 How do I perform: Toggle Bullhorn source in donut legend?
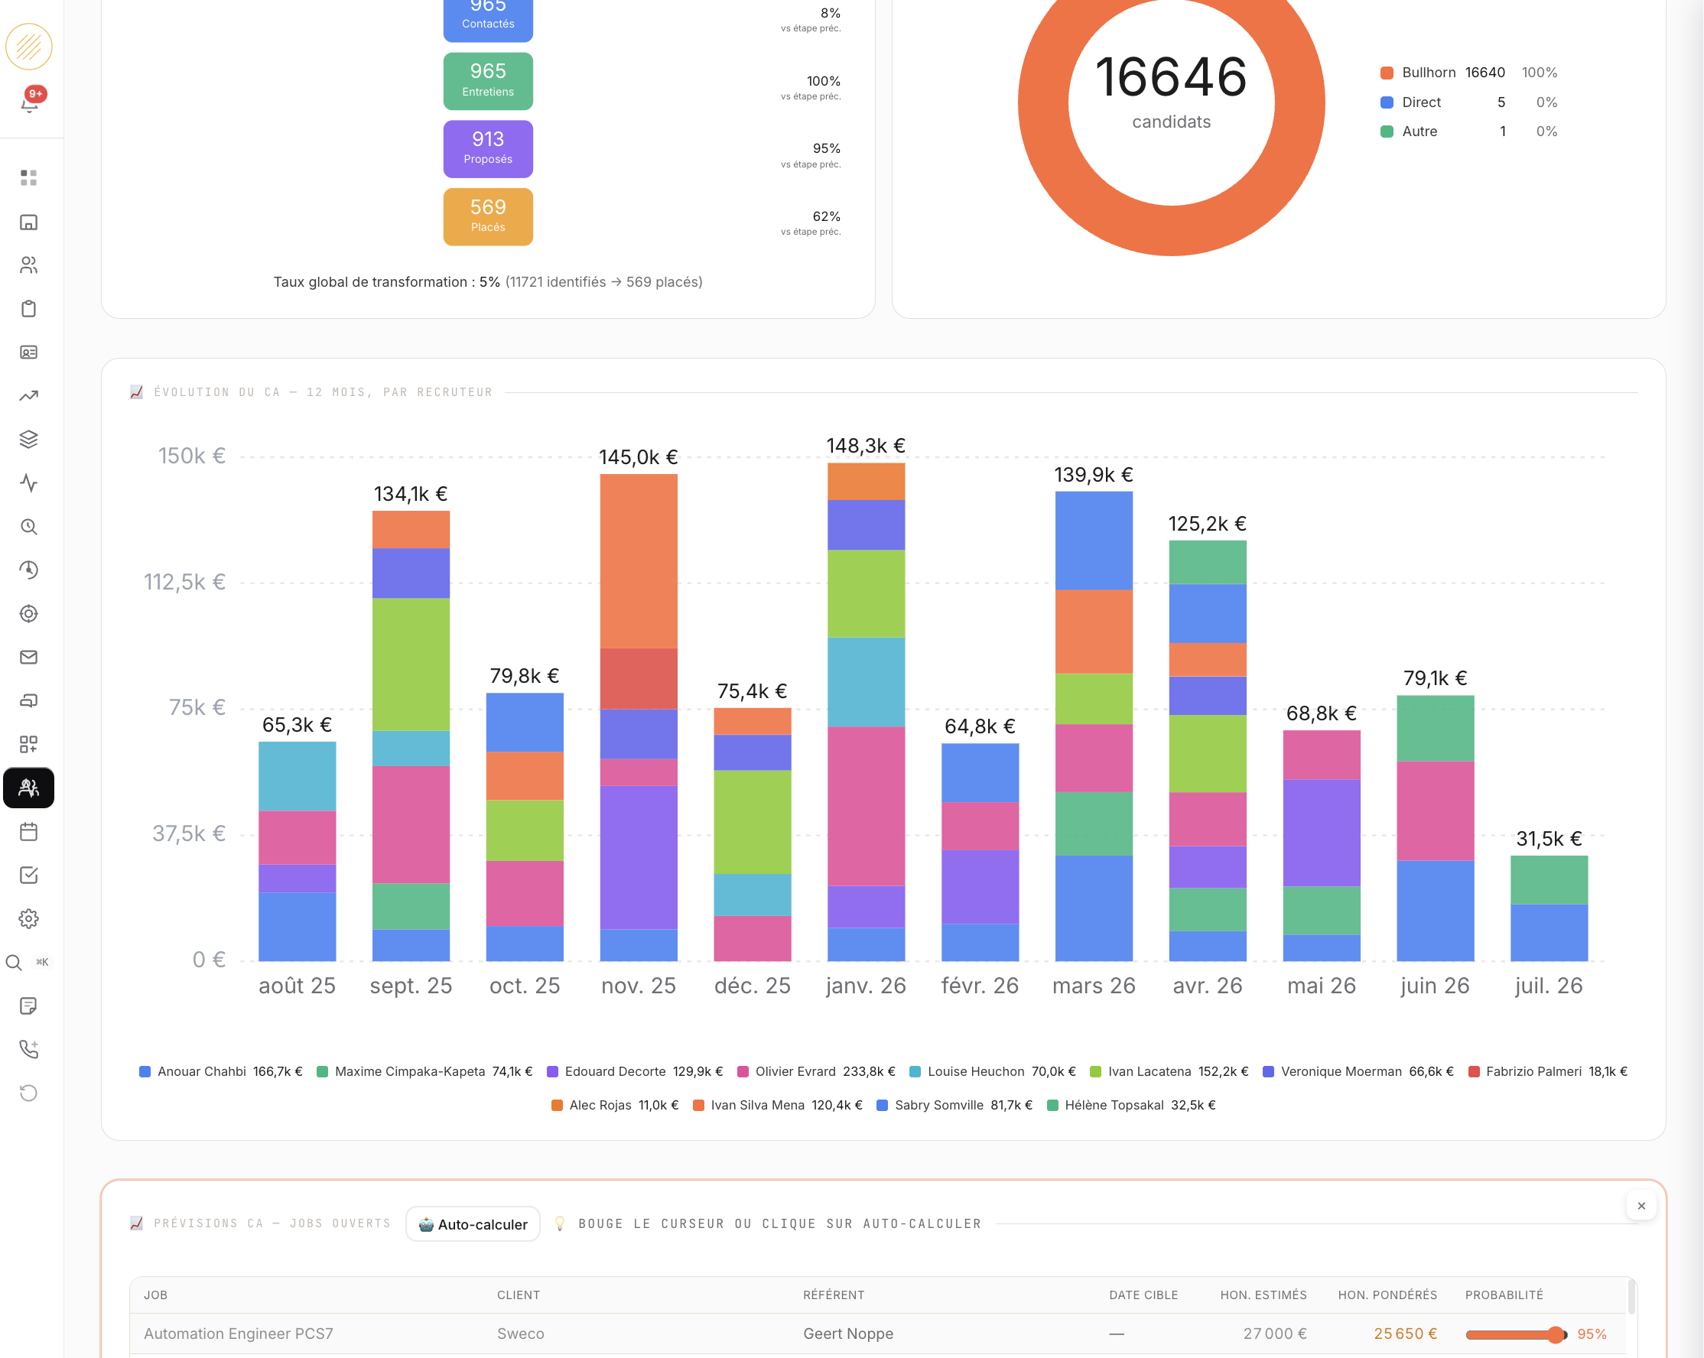click(x=1468, y=73)
